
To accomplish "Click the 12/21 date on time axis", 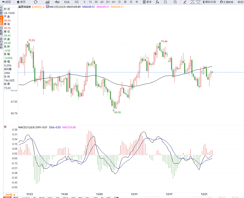I will point(204,194).
